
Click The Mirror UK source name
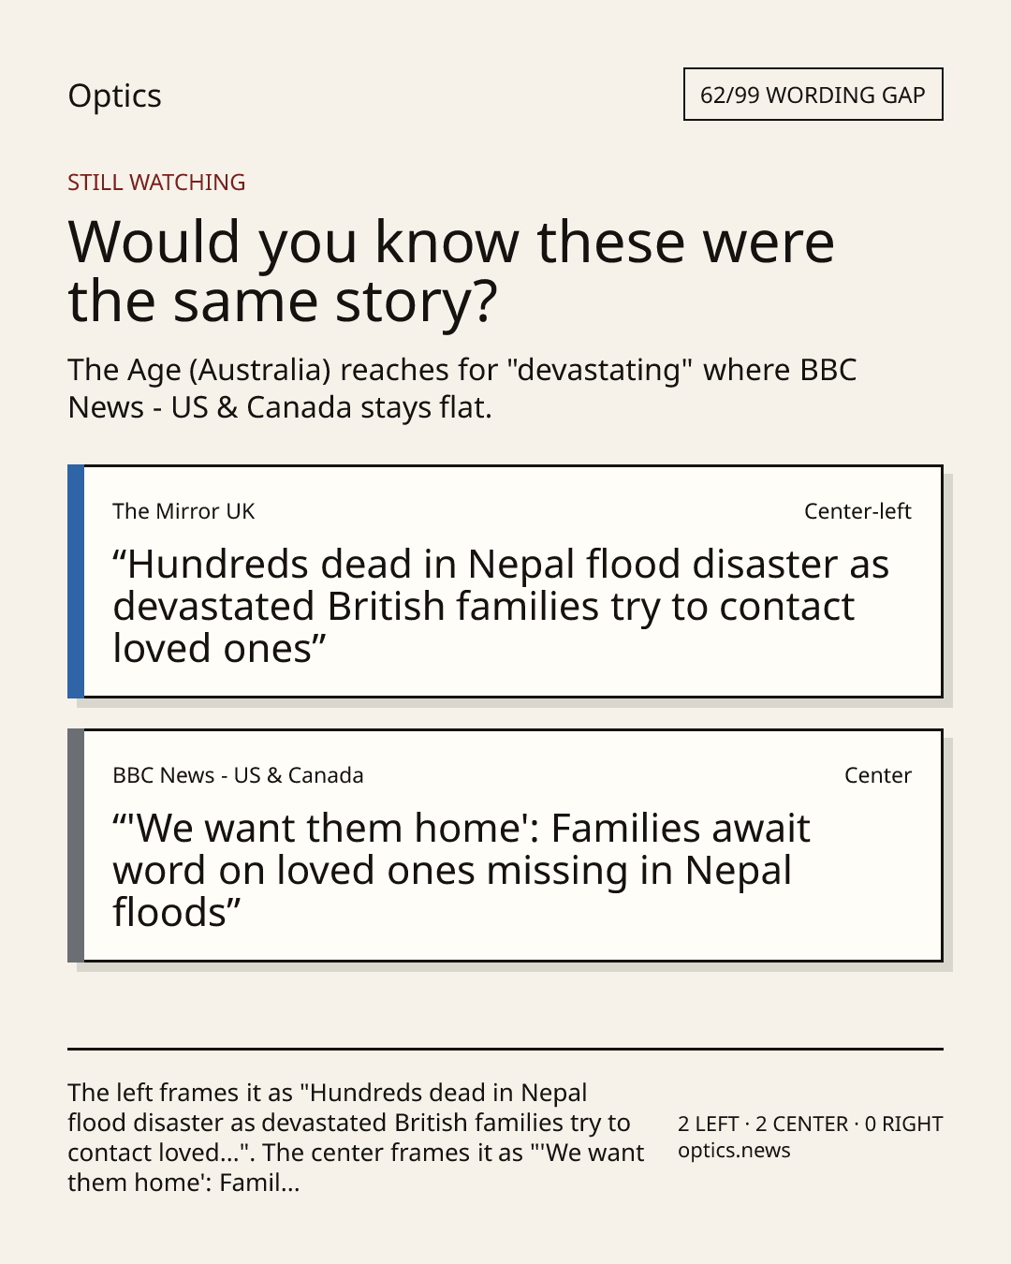point(183,511)
